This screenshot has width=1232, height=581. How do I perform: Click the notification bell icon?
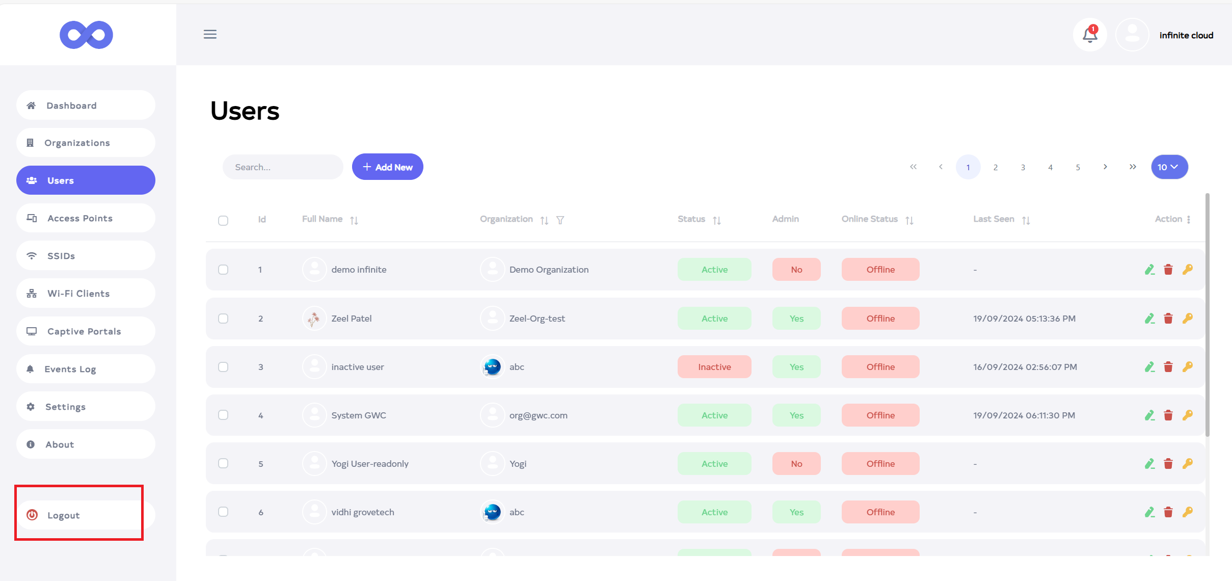[1089, 35]
